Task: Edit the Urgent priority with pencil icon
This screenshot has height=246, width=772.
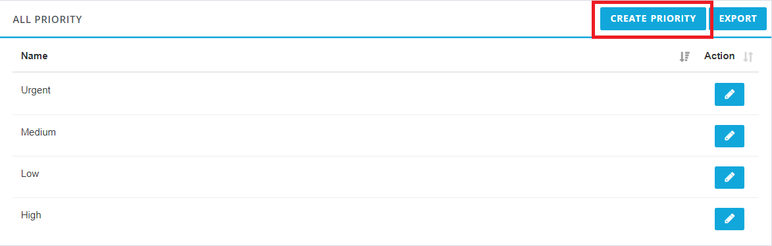Action: (729, 95)
